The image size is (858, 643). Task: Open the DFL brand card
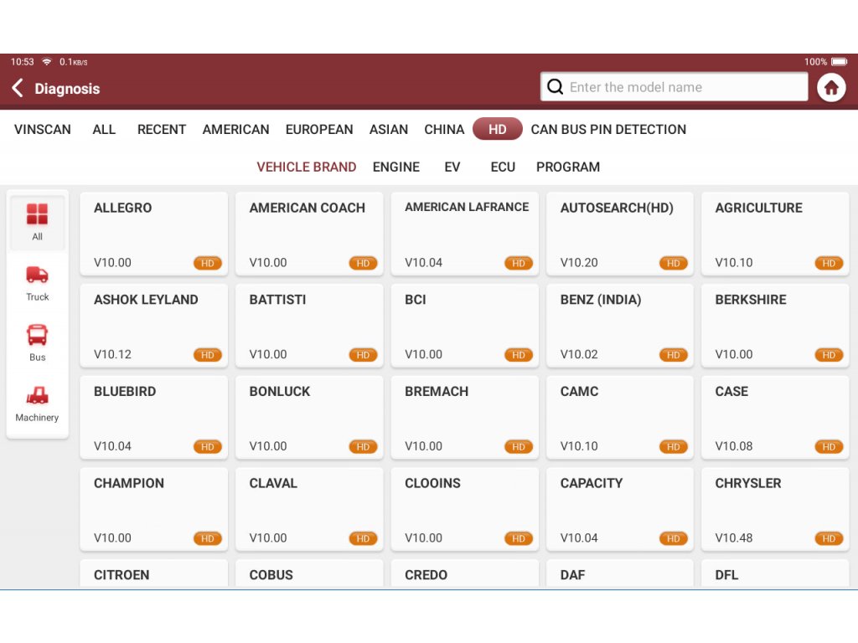[775, 574]
